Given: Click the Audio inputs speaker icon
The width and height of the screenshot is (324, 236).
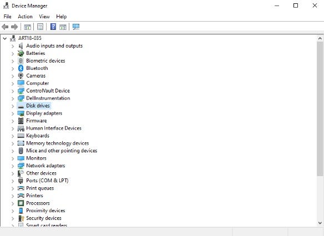Looking at the screenshot, I should [x=21, y=46].
